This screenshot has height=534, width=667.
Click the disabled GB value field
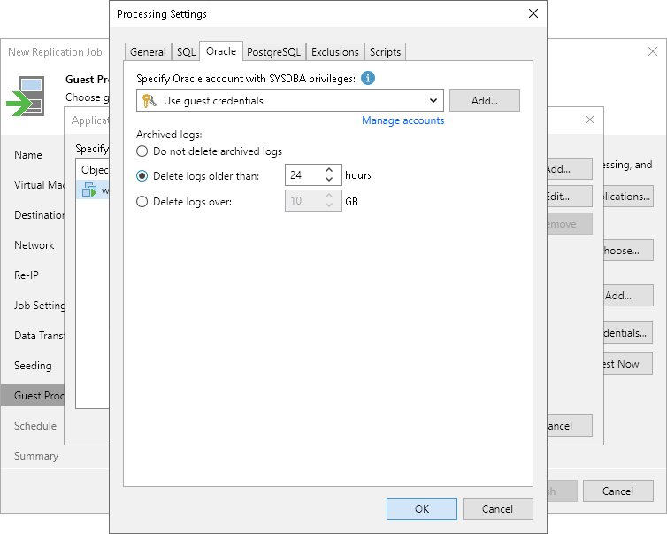(303, 200)
